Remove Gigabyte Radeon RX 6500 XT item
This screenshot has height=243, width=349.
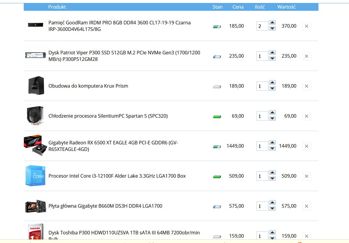(307, 146)
